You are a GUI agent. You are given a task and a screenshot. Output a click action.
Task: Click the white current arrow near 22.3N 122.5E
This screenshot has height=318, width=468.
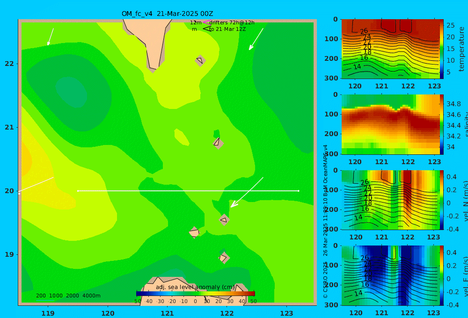[x=256, y=39]
